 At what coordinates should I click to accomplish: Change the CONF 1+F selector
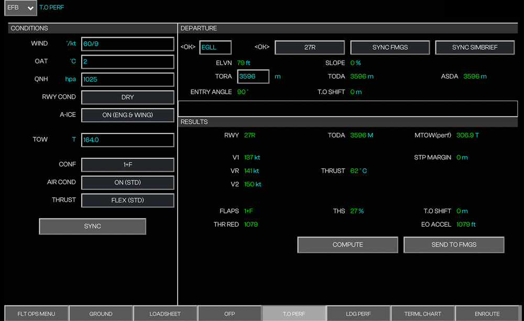click(127, 165)
